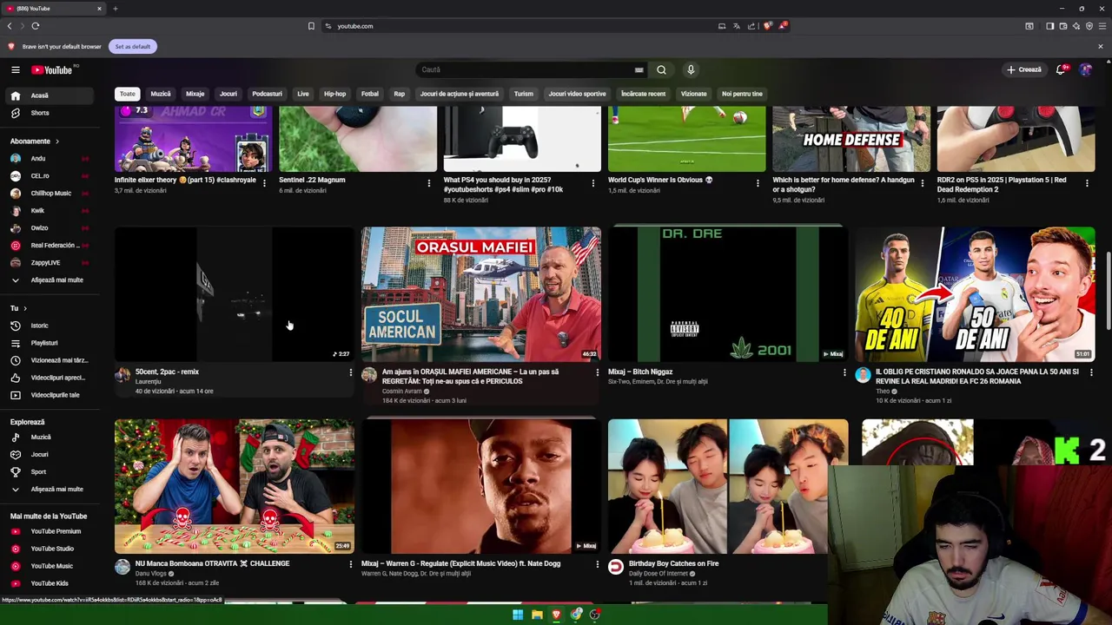Select the Podcasturi filter chip
This screenshot has height=625, width=1112.
tap(267, 94)
